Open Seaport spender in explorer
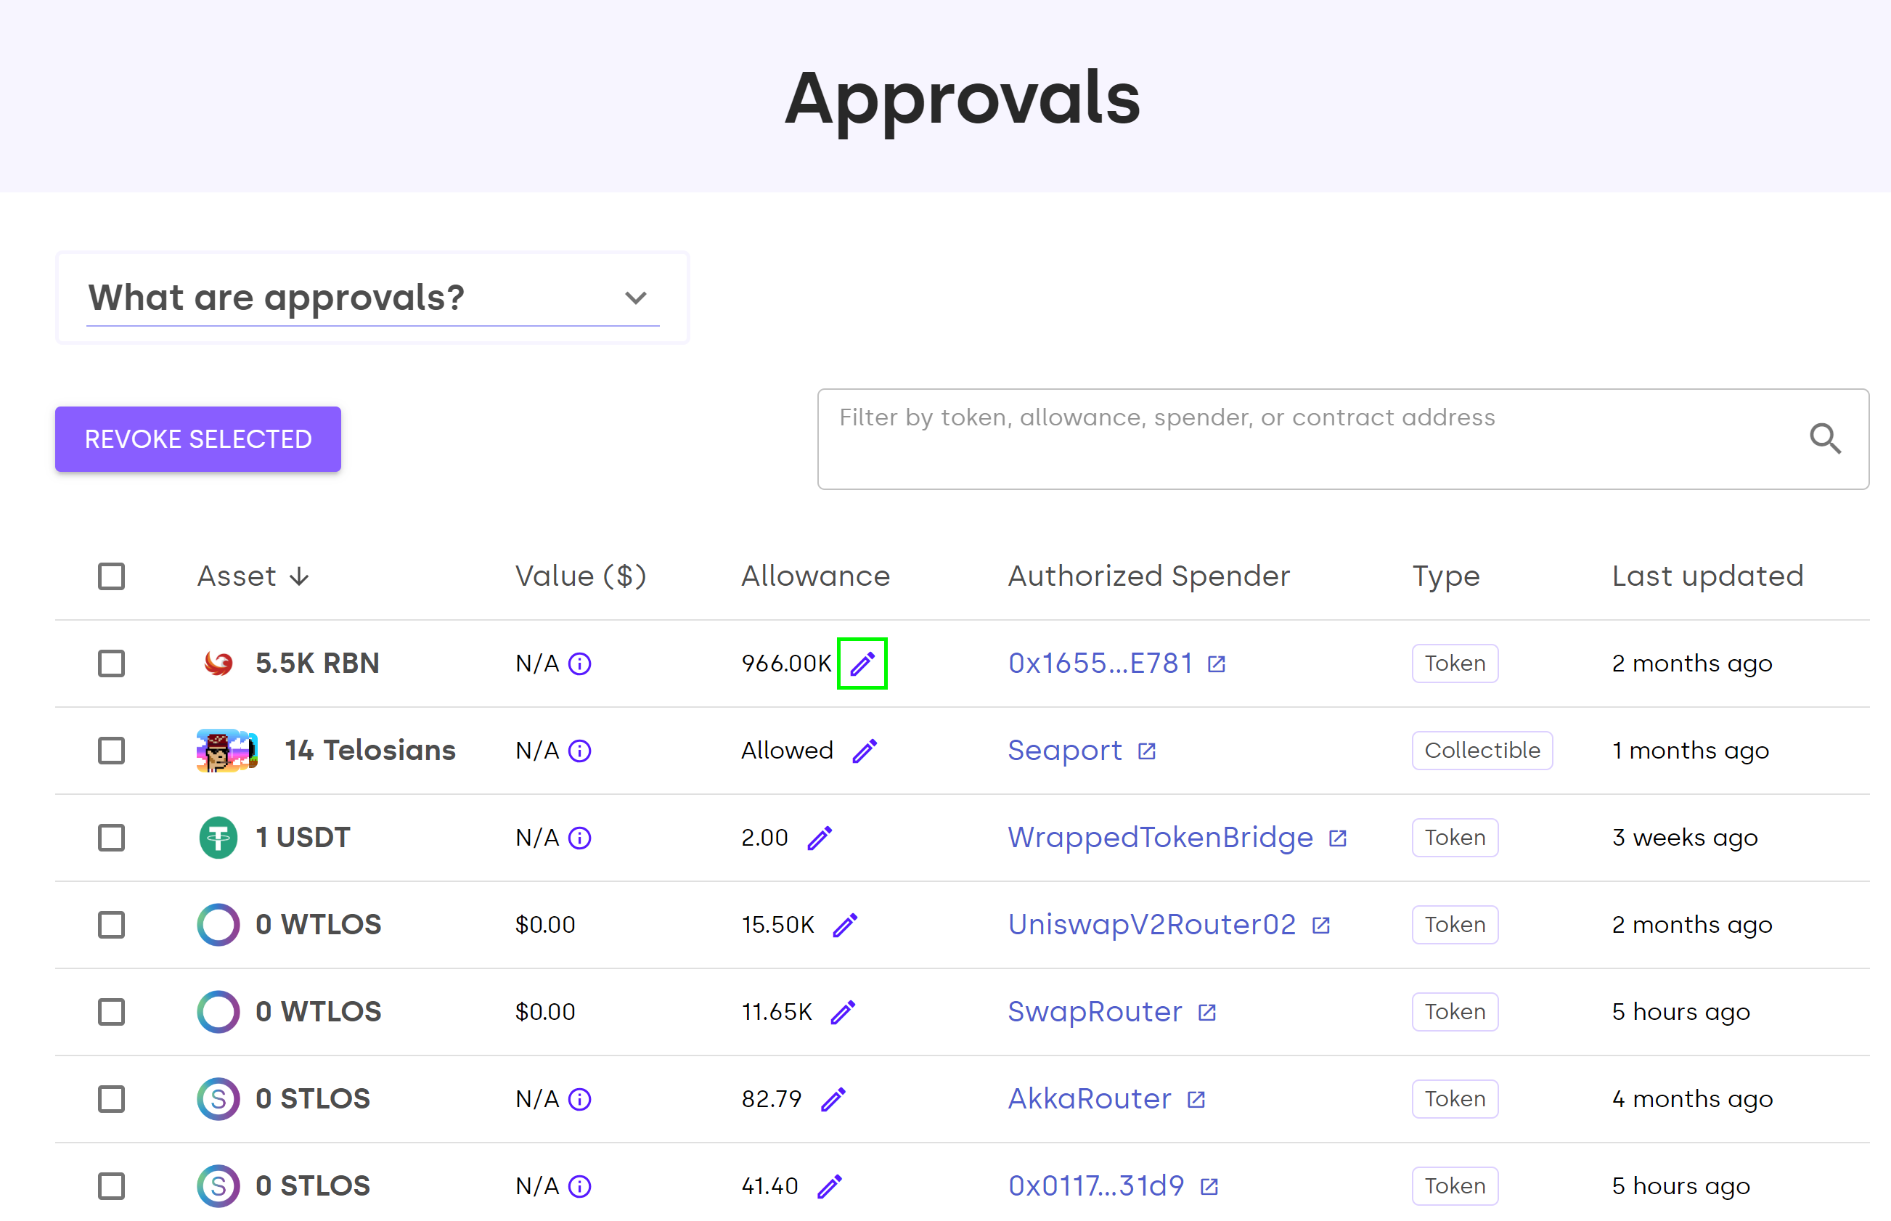The image size is (1891, 1221). [x=1146, y=750]
